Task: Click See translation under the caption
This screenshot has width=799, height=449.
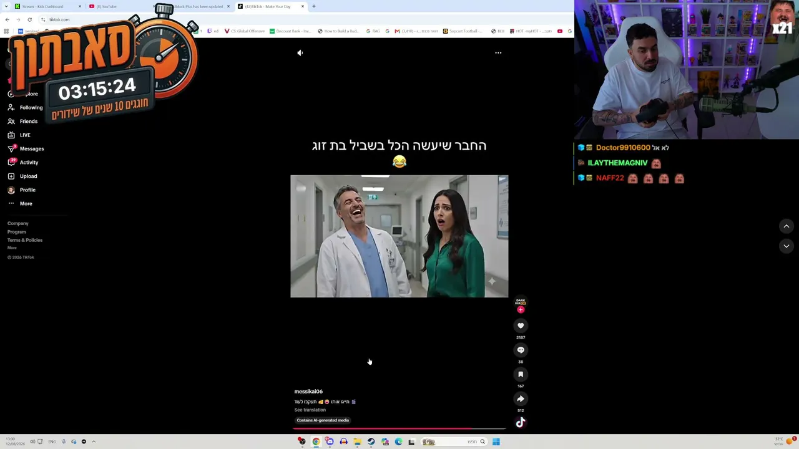Action: tap(310, 410)
